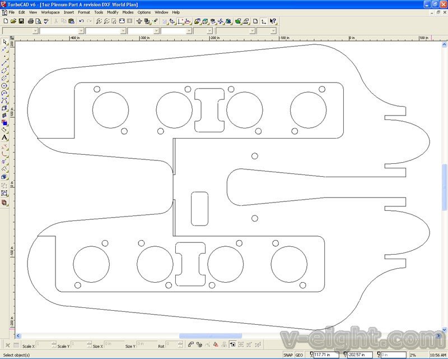Click the Save disk icon
This screenshot has height=359, width=448.
pos(21,21)
